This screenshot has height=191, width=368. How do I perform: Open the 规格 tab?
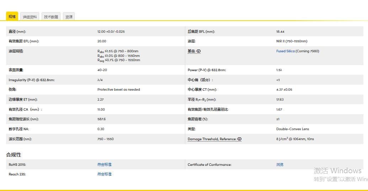tap(12, 16)
